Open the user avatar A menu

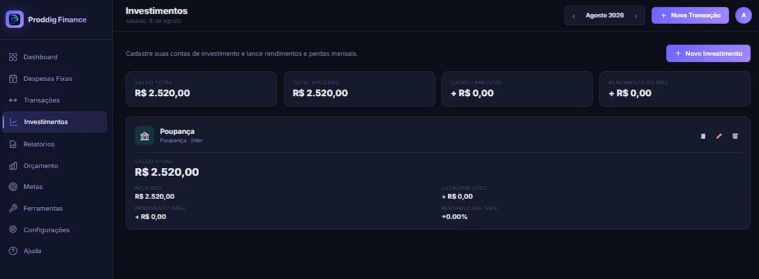744,15
